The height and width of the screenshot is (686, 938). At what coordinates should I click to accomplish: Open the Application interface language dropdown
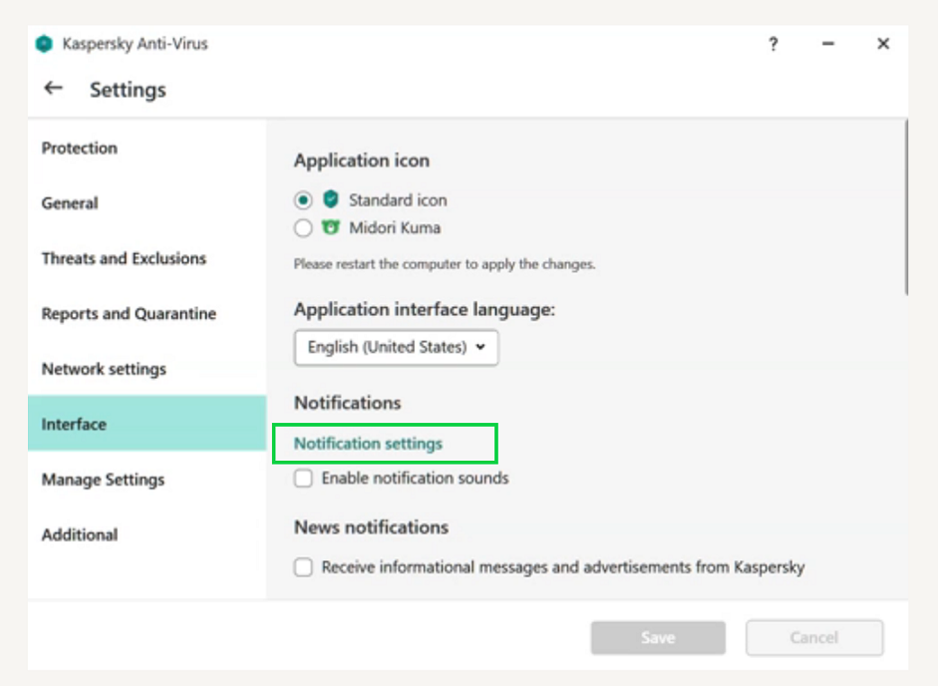397,347
